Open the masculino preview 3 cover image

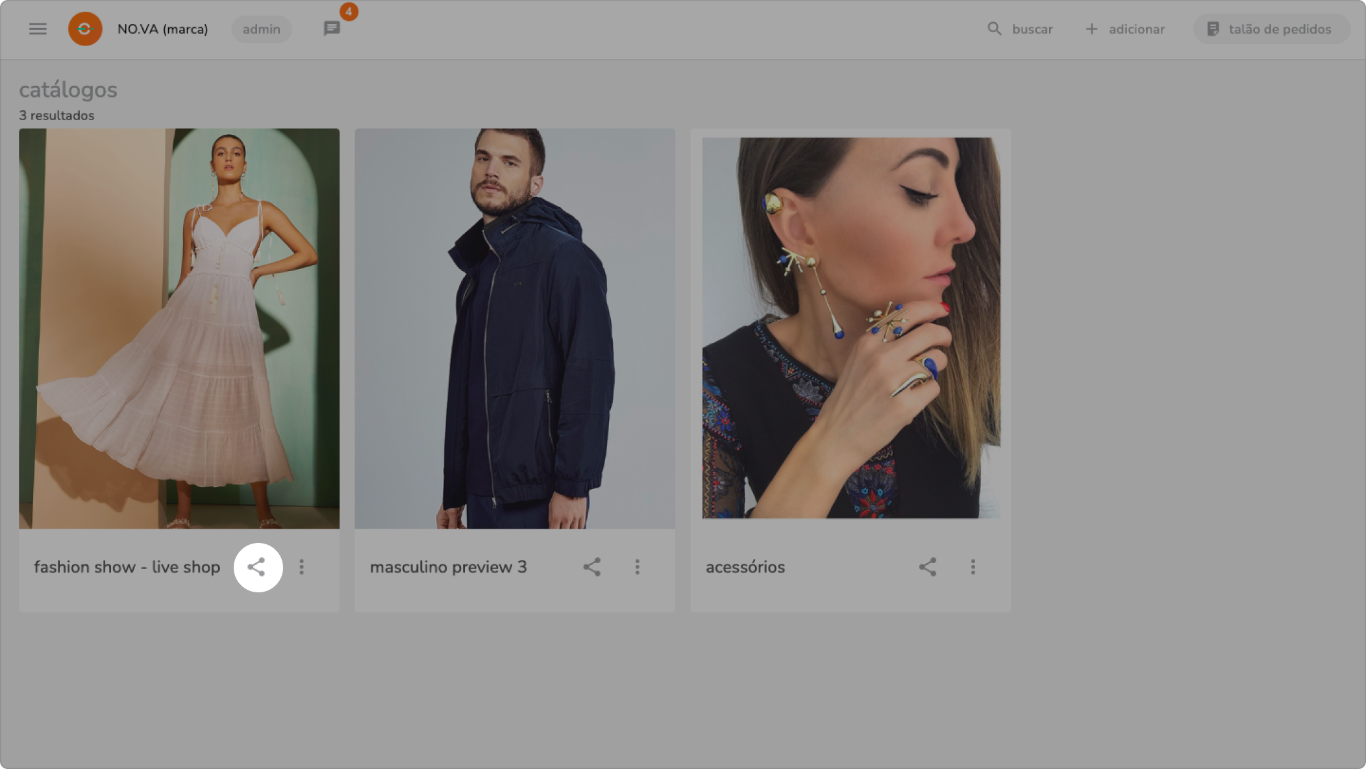pos(515,328)
